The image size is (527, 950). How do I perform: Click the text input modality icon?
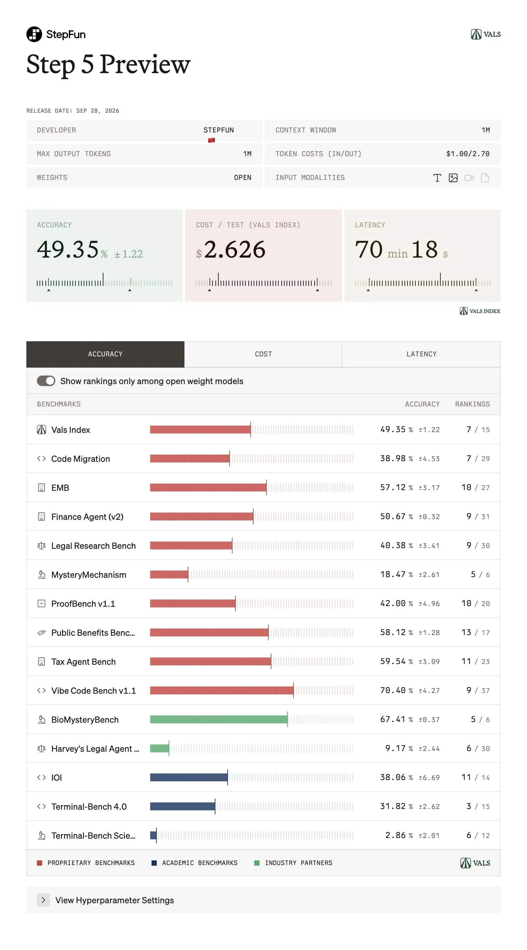coord(437,178)
